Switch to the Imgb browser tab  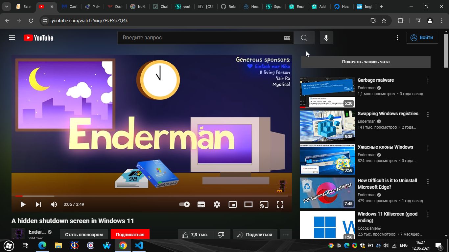[364, 7]
